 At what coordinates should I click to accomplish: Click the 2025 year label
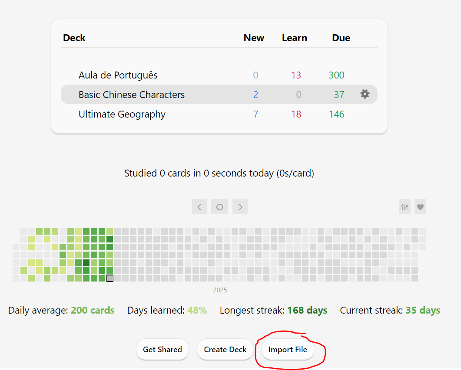click(x=220, y=290)
